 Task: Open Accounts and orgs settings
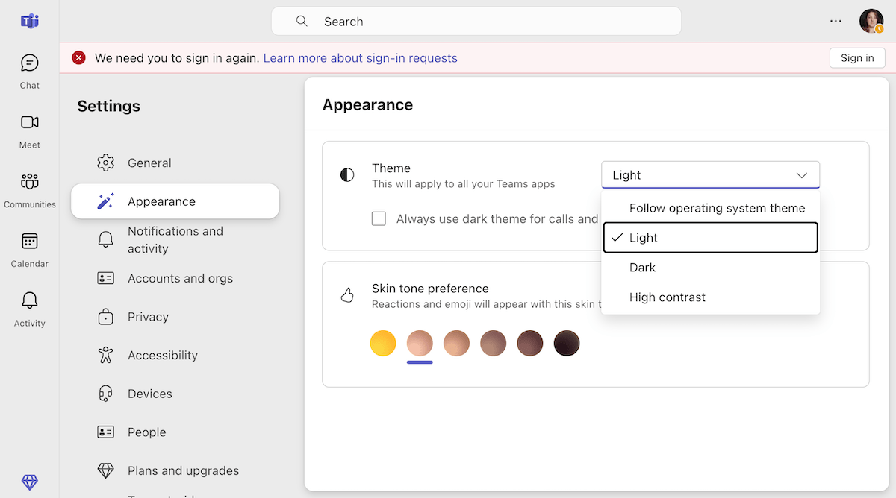(175, 278)
